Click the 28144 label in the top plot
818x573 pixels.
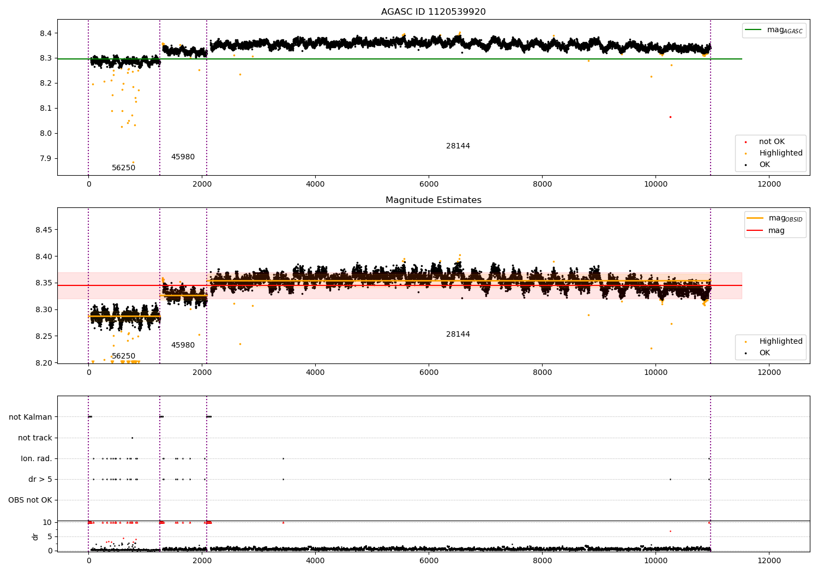[458, 146]
